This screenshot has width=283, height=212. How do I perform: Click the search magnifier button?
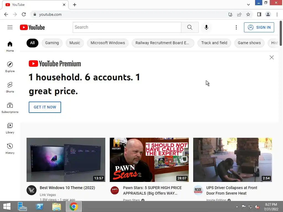tap(190, 27)
